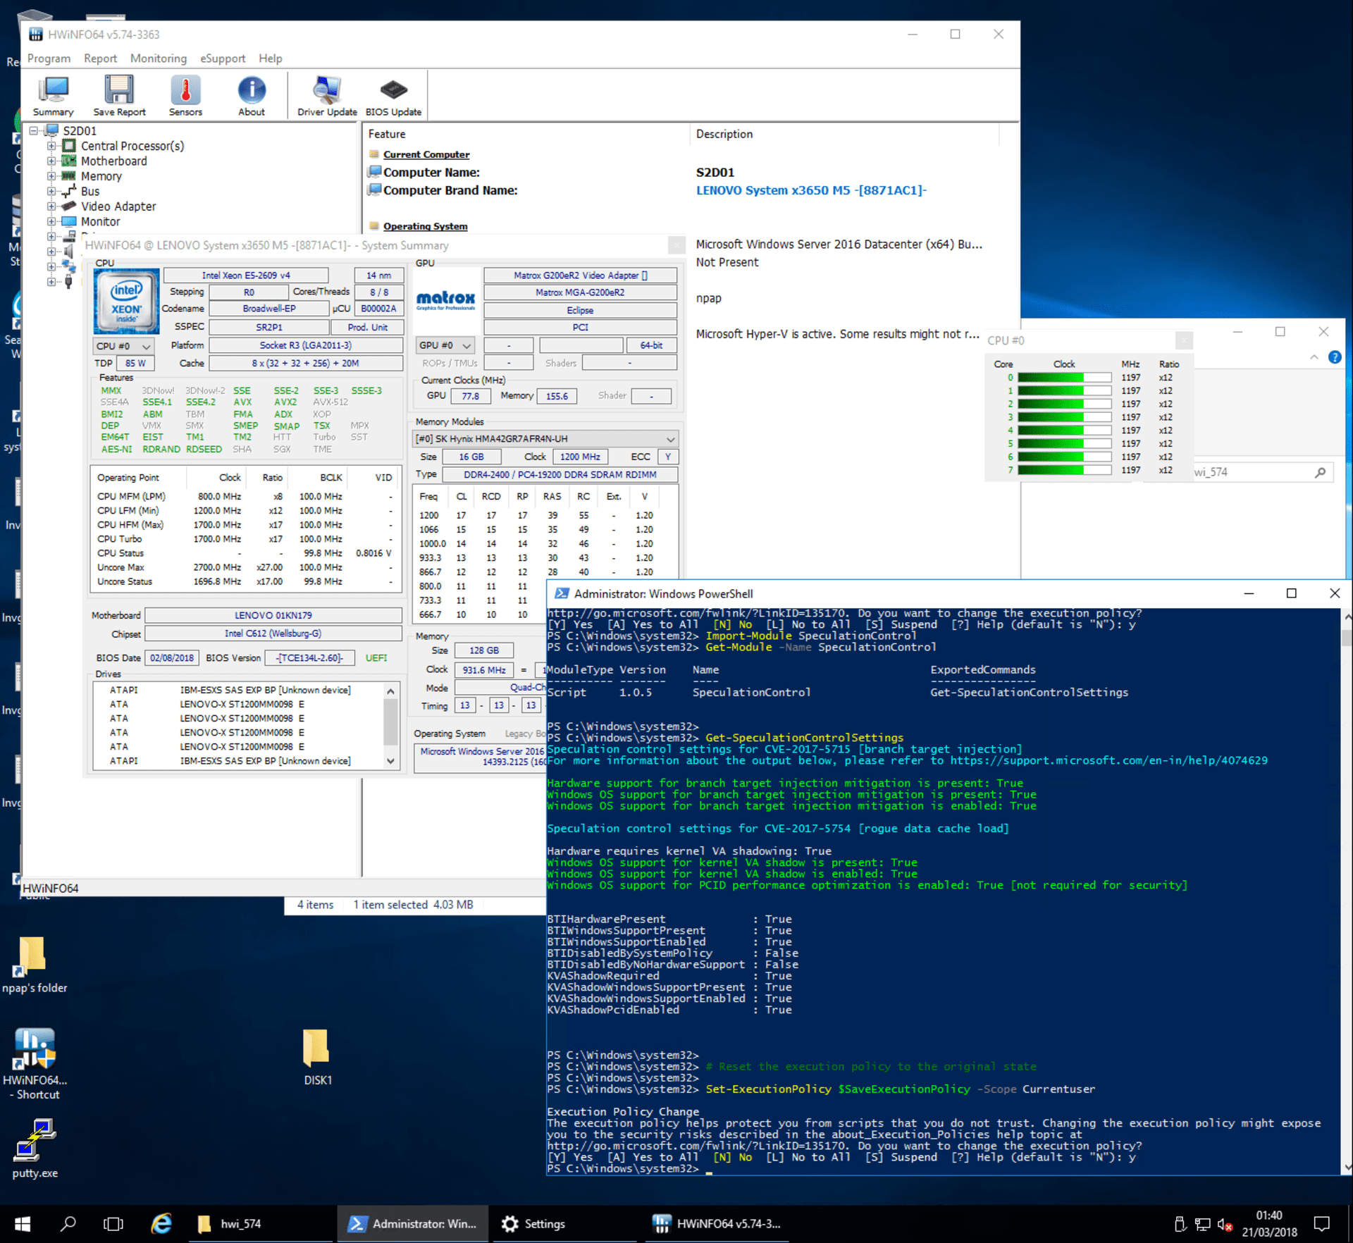Expand the Memory tree node
Viewport: 1353px width, 1243px height.
[x=51, y=176]
